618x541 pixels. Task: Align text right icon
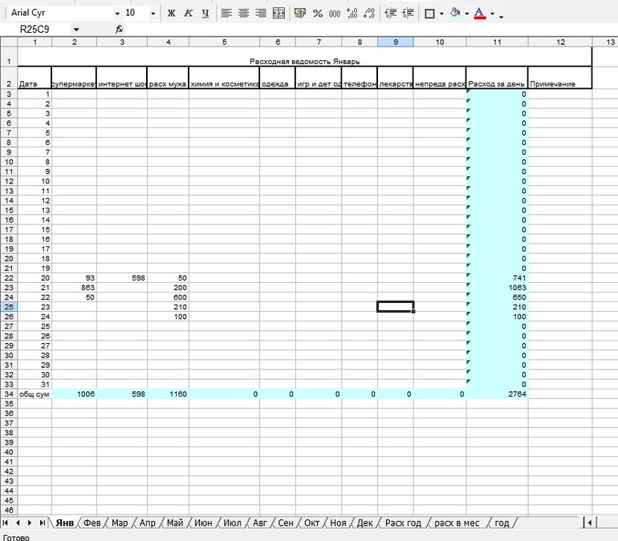tap(261, 14)
